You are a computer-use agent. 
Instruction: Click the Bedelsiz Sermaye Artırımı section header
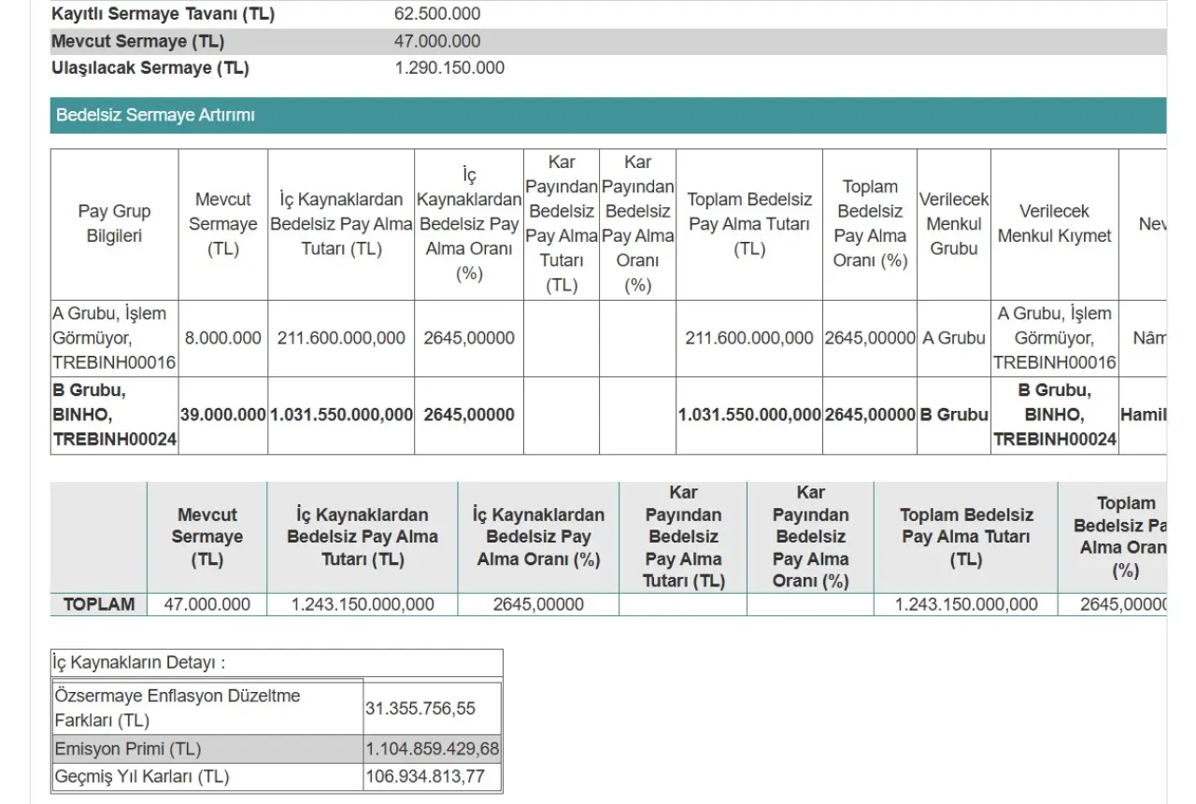click(x=156, y=116)
